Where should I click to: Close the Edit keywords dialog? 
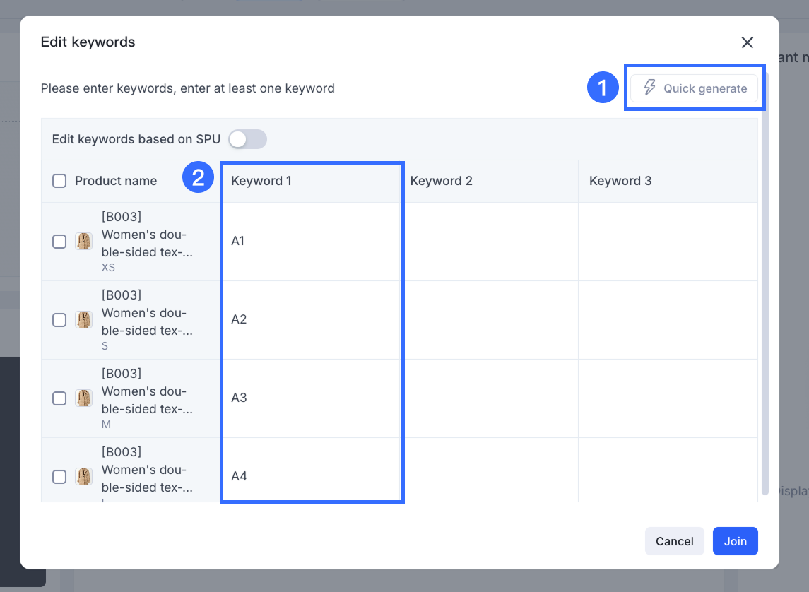pyautogui.click(x=747, y=42)
